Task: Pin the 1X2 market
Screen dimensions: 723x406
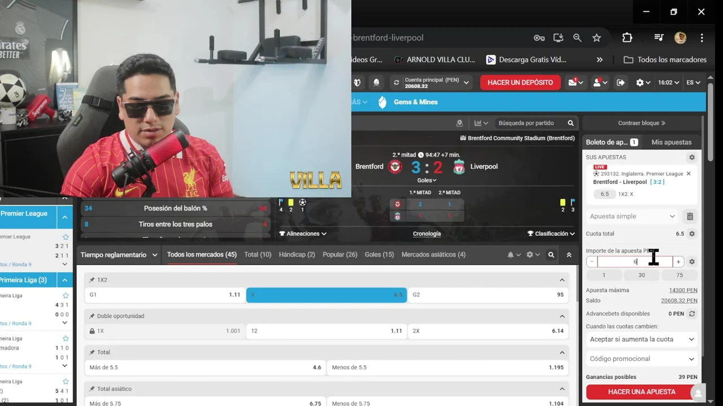Action: coord(92,280)
